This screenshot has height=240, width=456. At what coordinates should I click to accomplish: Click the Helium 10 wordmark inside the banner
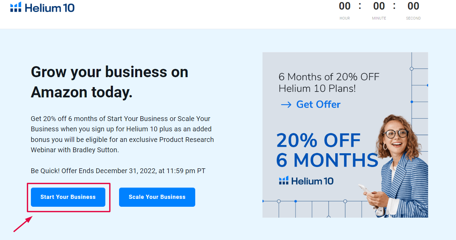coord(312,181)
